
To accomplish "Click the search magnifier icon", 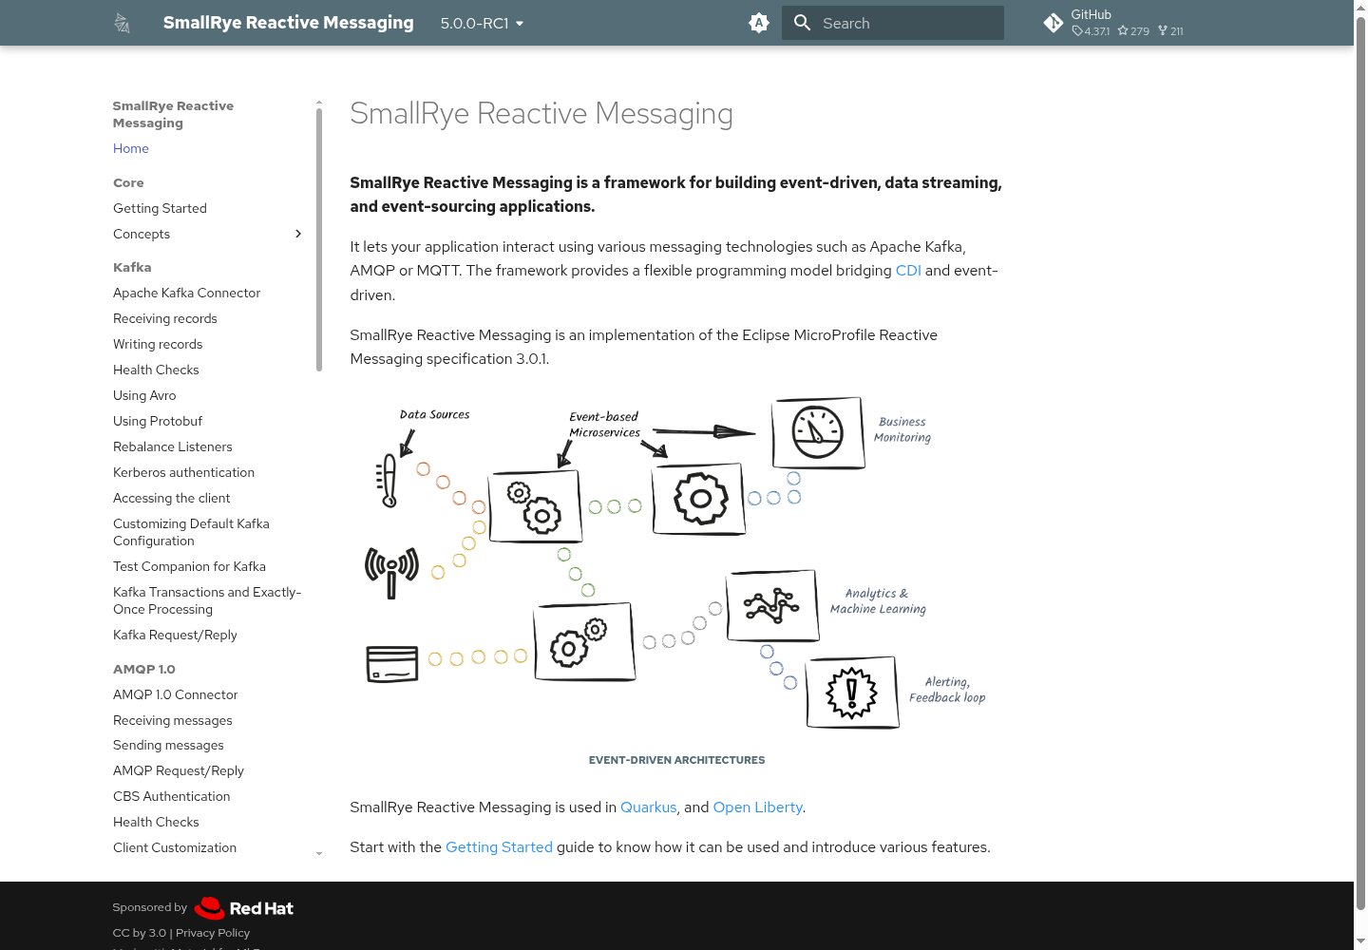I will coord(803,23).
